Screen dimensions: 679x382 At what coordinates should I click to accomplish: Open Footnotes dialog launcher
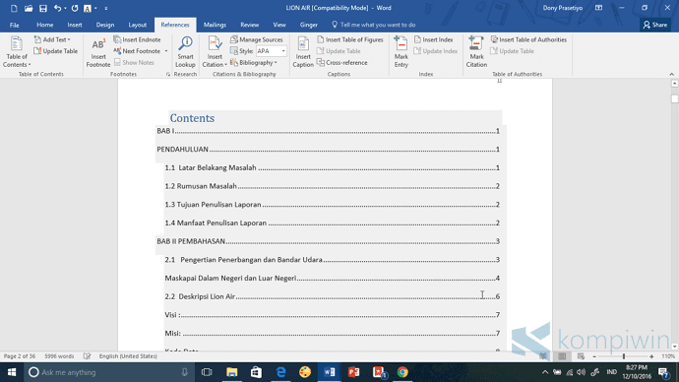168,74
